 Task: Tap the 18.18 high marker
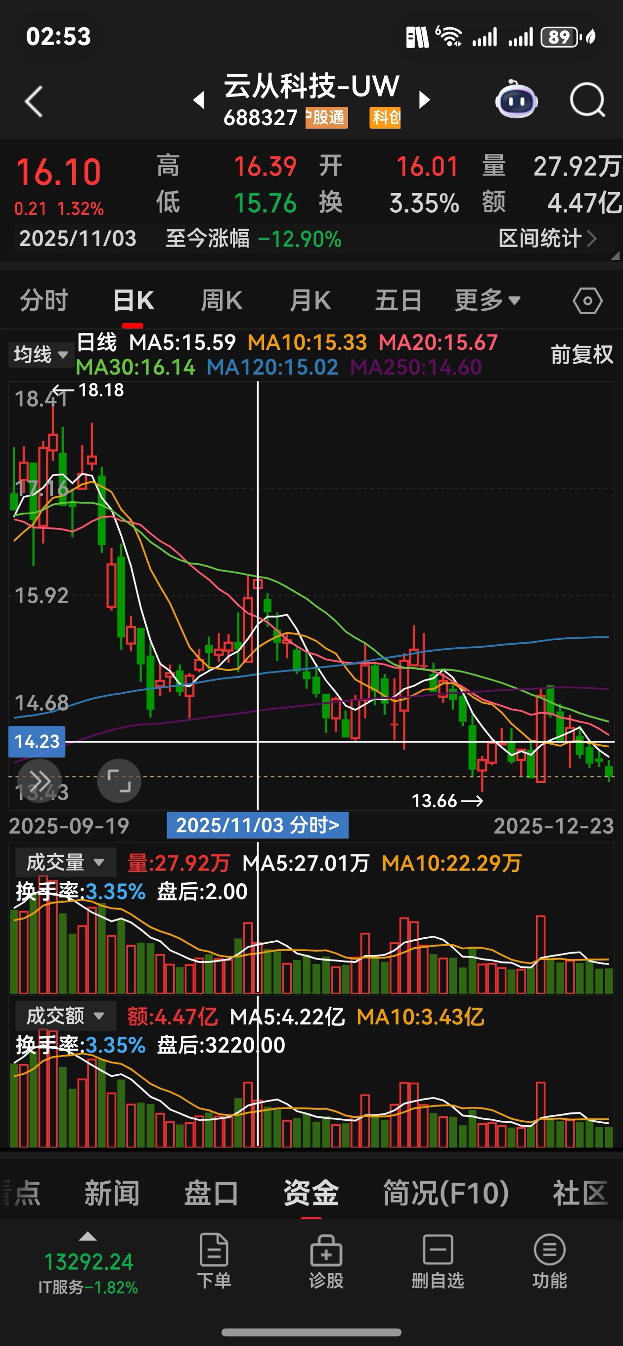pos(88,390)
